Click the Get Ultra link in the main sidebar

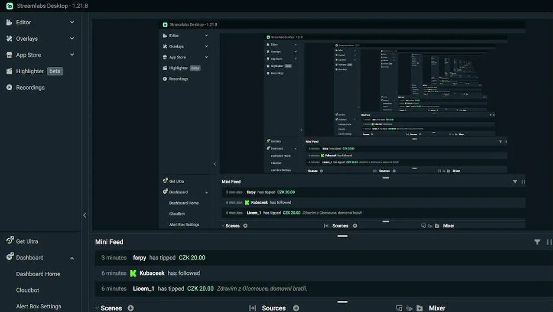pos(27,241)
